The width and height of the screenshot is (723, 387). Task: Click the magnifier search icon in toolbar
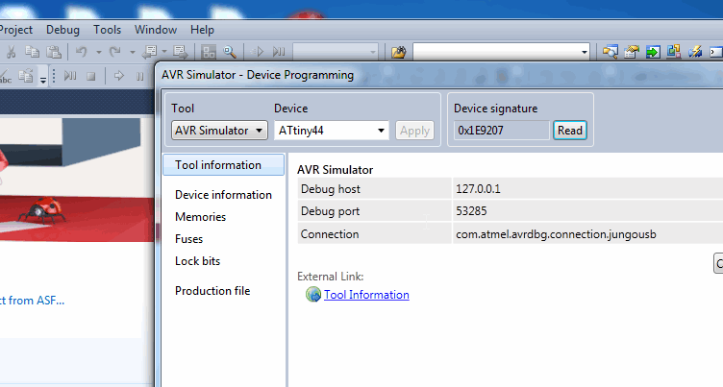pyautogui.click(x=230, y=51)
